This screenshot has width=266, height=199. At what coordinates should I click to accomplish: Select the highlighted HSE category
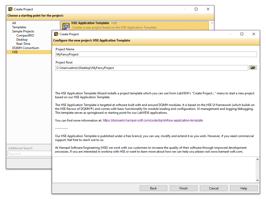(15, 52)
